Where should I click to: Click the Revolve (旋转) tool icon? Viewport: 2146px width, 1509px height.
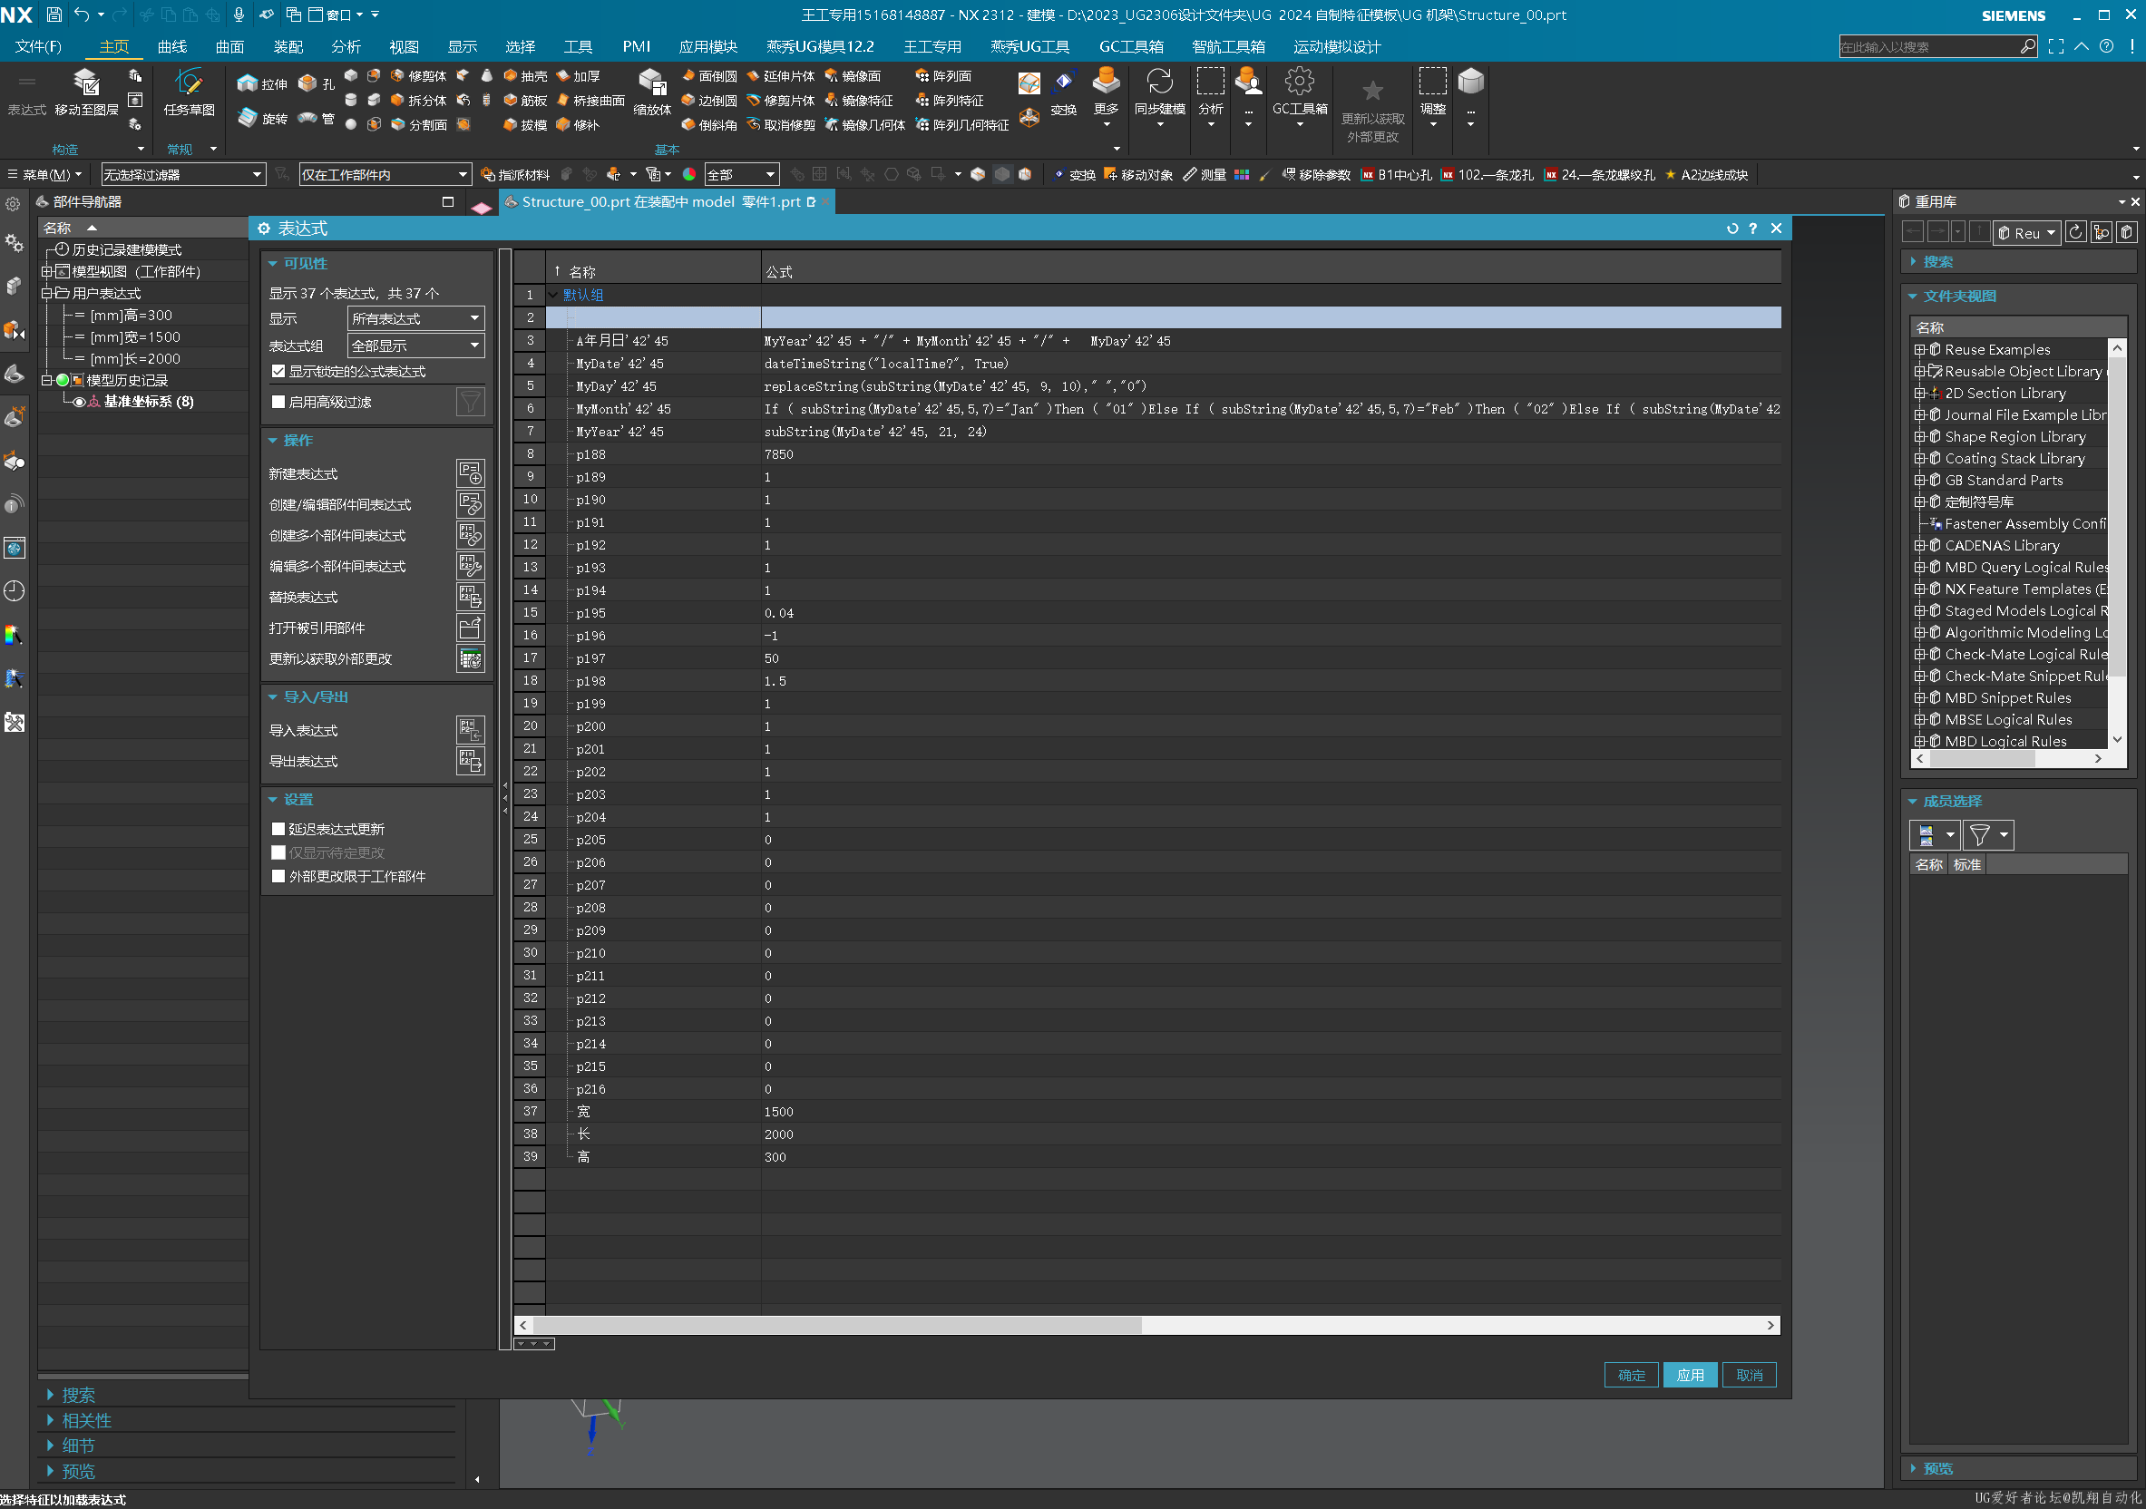[x=248, y=118]
